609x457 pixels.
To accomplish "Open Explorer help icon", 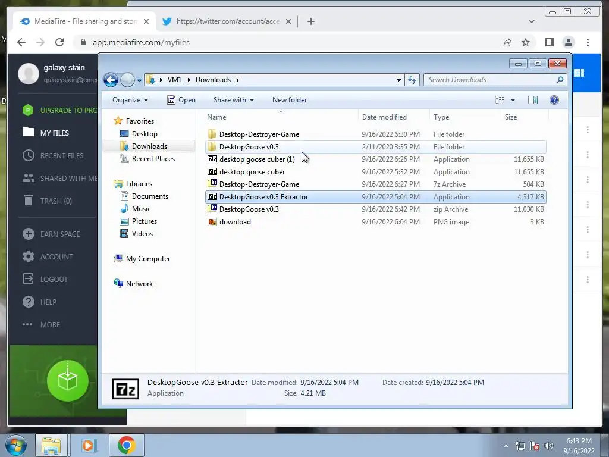I will 554,100.
